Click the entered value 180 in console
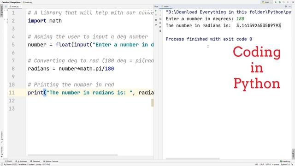 (240, 19)
